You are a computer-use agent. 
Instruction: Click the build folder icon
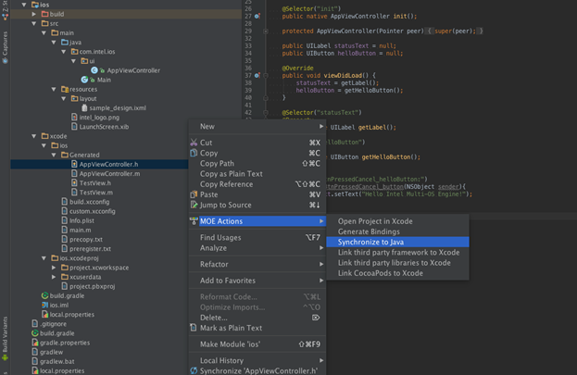[44, 14]
